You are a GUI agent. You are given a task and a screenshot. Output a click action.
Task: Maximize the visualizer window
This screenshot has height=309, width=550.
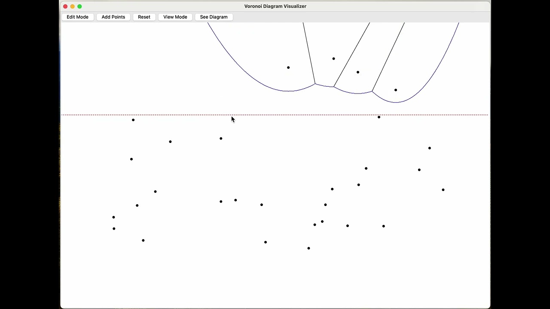(79, 6)
